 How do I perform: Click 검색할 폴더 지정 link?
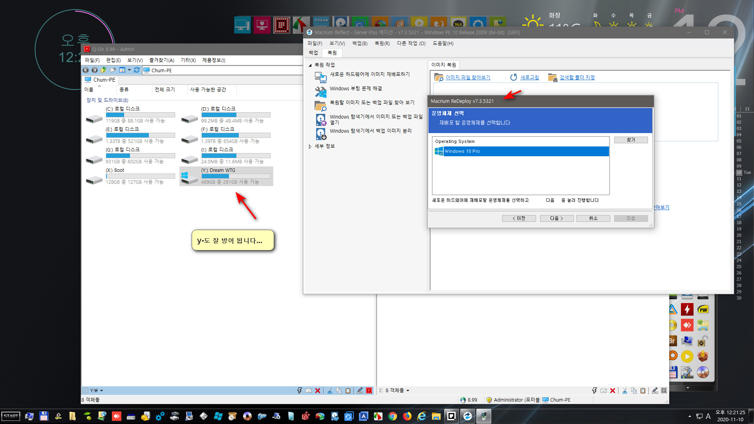tap(577, 77)
